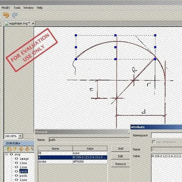Screen dimensions: 182x182
Task: Click the Value column header in attributes table
Action: (x=90, y=149)
